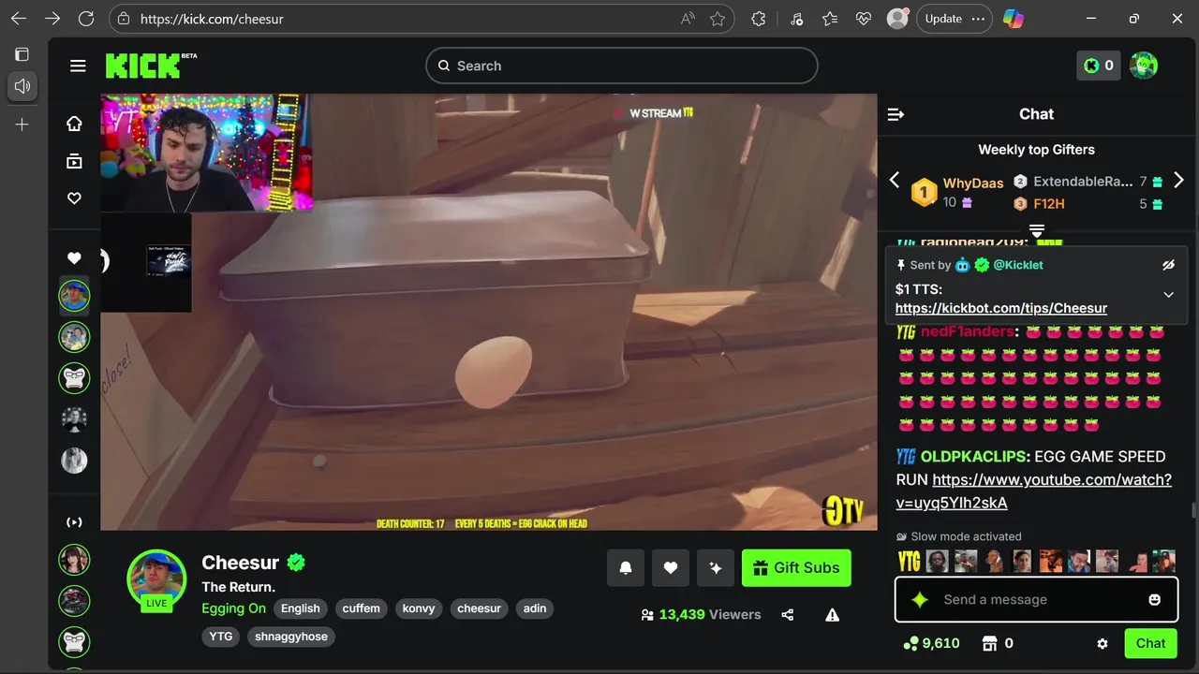Open browser Settings and more menu
Screen dimensions: 1199x674
(x=979, y=19)
